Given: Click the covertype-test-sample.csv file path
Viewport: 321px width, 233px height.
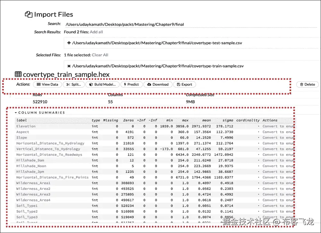Looking at the screenshot, I should pyautogui.click(x=157, y=43).
